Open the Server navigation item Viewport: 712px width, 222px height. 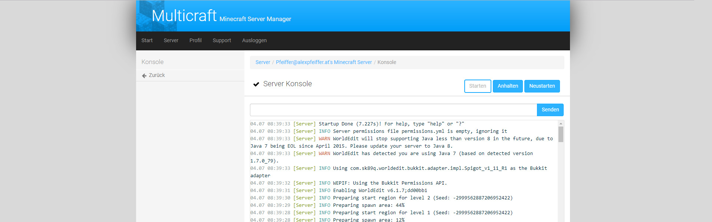(171, 40)
